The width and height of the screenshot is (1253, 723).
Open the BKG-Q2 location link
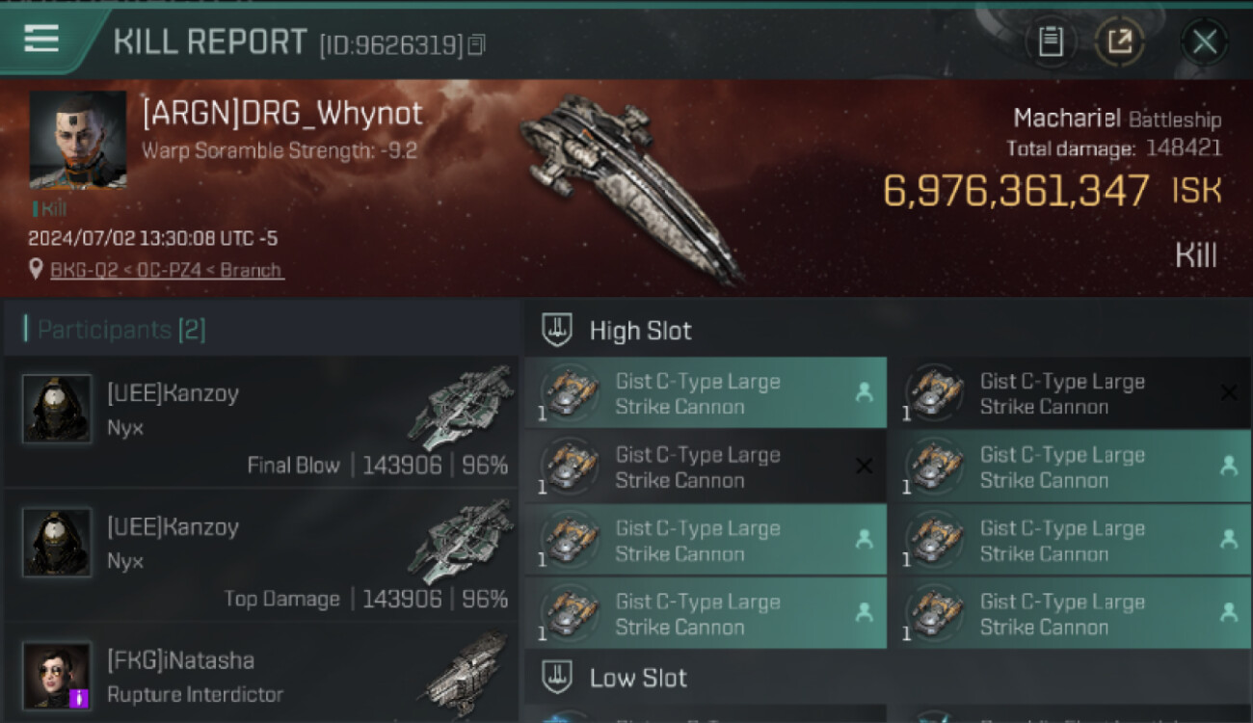(167, 270)
